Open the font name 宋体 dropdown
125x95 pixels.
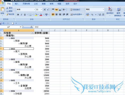click(34, 10)
